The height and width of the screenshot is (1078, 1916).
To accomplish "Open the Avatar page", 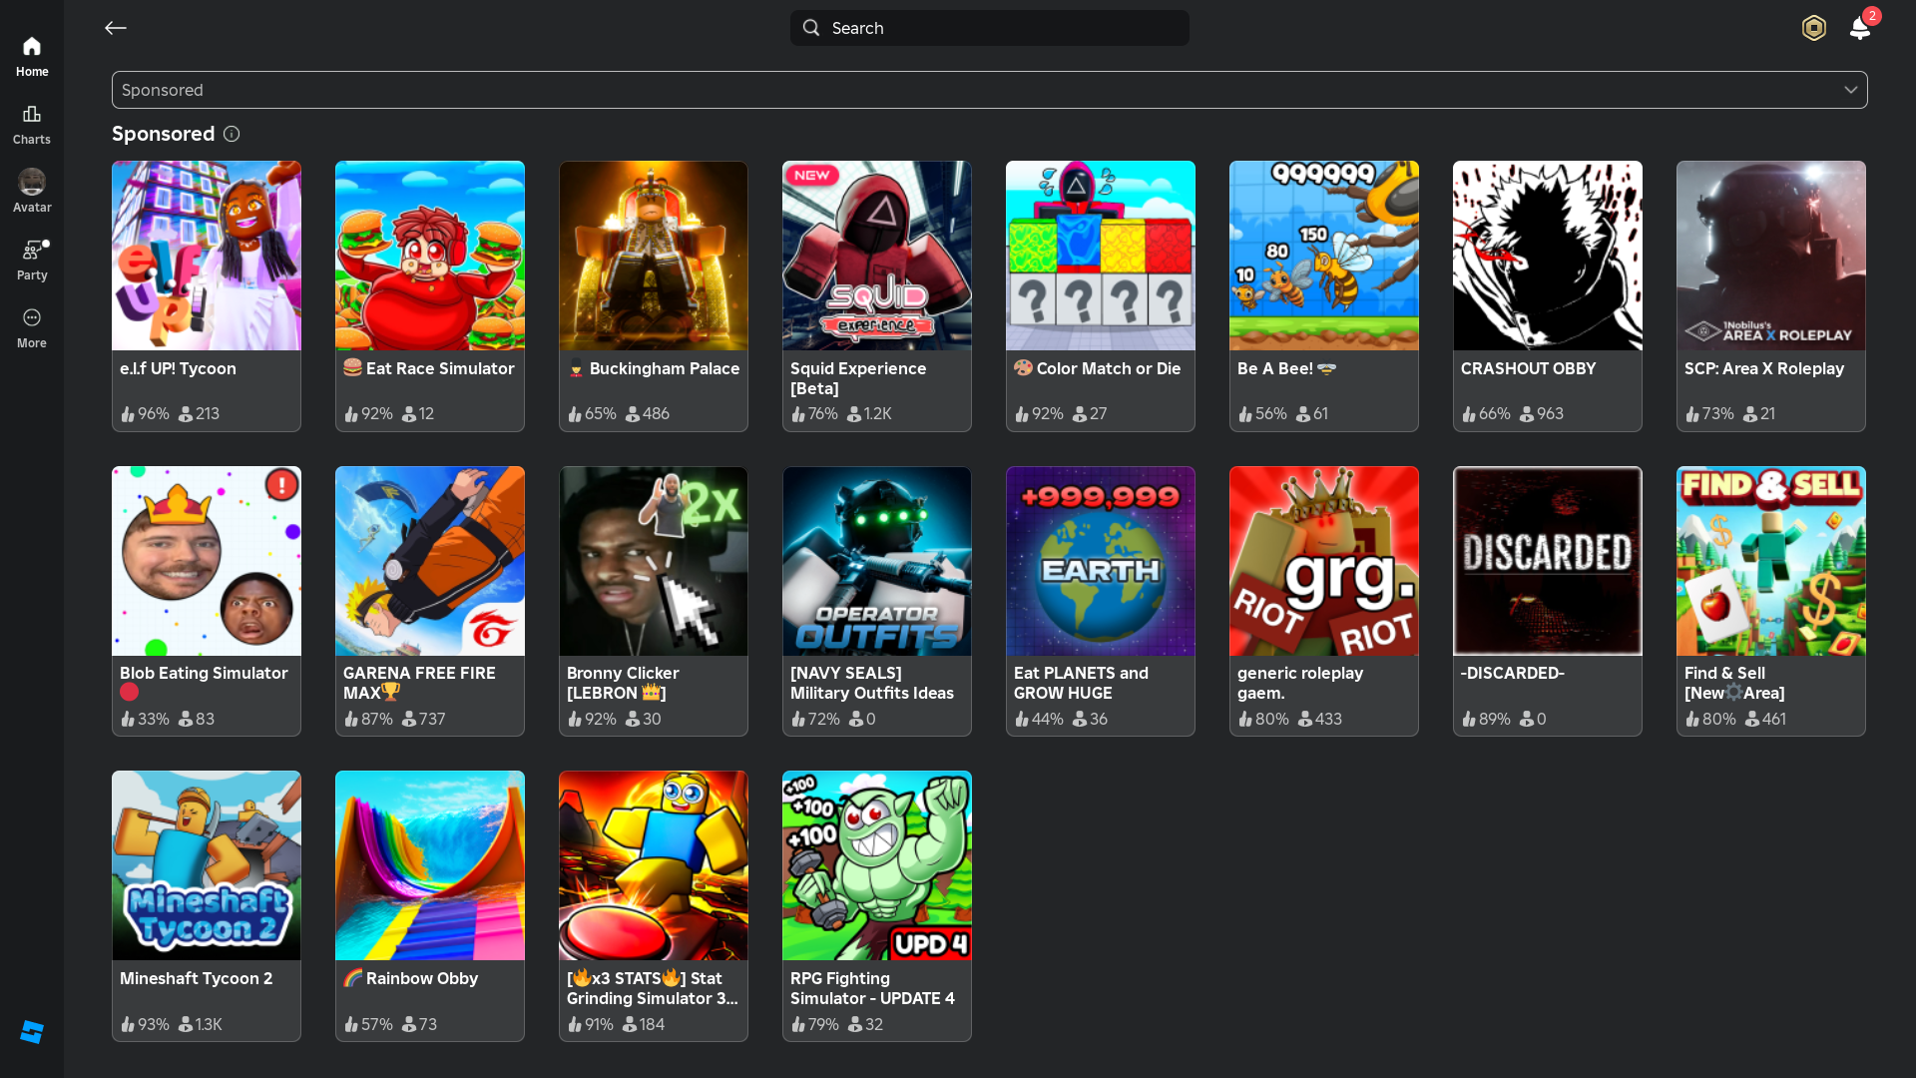I will [32, 192].
